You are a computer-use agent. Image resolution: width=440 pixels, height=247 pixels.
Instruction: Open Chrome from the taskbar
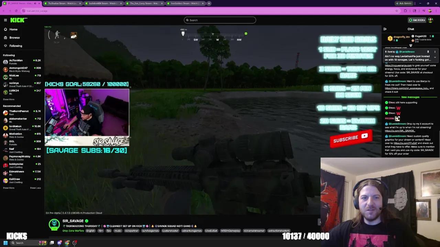[67, 243]
